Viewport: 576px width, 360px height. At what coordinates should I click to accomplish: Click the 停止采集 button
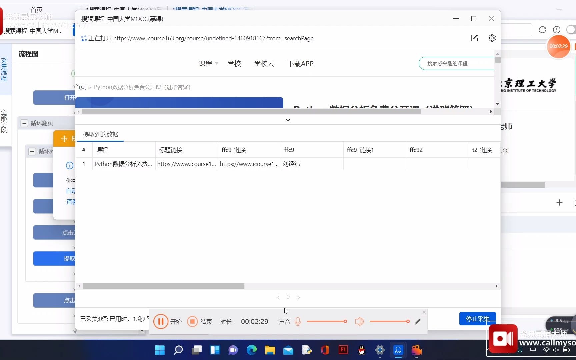tap(477, 319)
